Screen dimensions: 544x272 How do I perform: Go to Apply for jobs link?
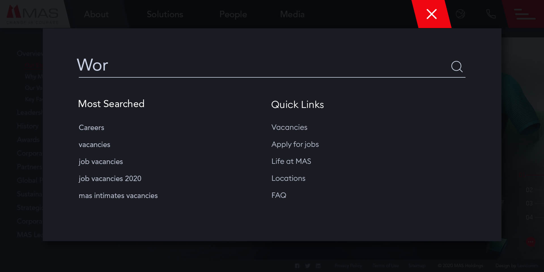pos(295,144)
